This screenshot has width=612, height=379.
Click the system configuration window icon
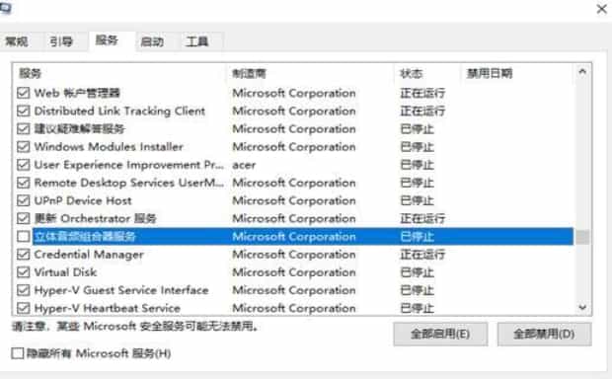pyautogui.click(x=6, y=8)
